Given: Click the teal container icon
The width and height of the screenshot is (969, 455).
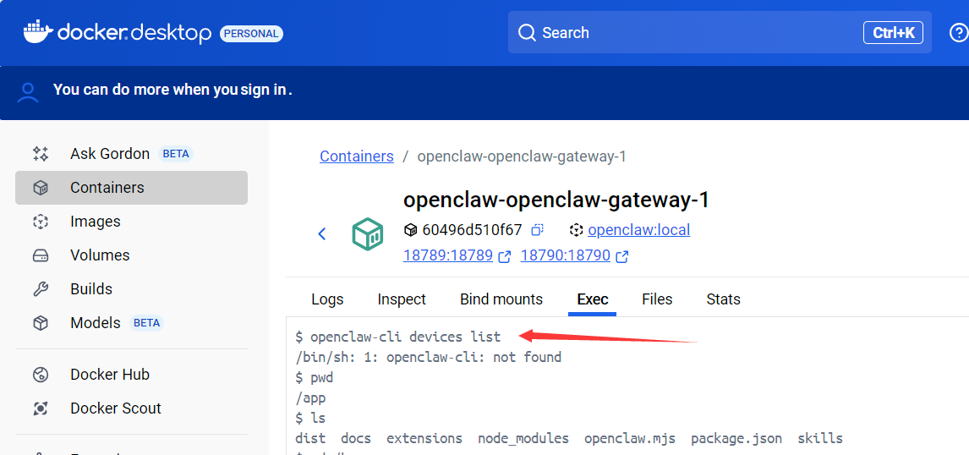Looking at the screenshot, I should [368, 233].
